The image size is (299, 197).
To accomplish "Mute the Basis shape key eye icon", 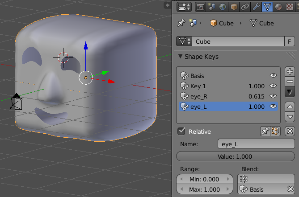I will coord(273,75).
